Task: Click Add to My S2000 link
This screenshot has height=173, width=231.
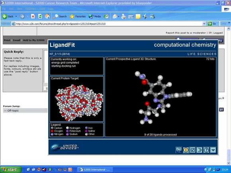Action: (33, 40)
